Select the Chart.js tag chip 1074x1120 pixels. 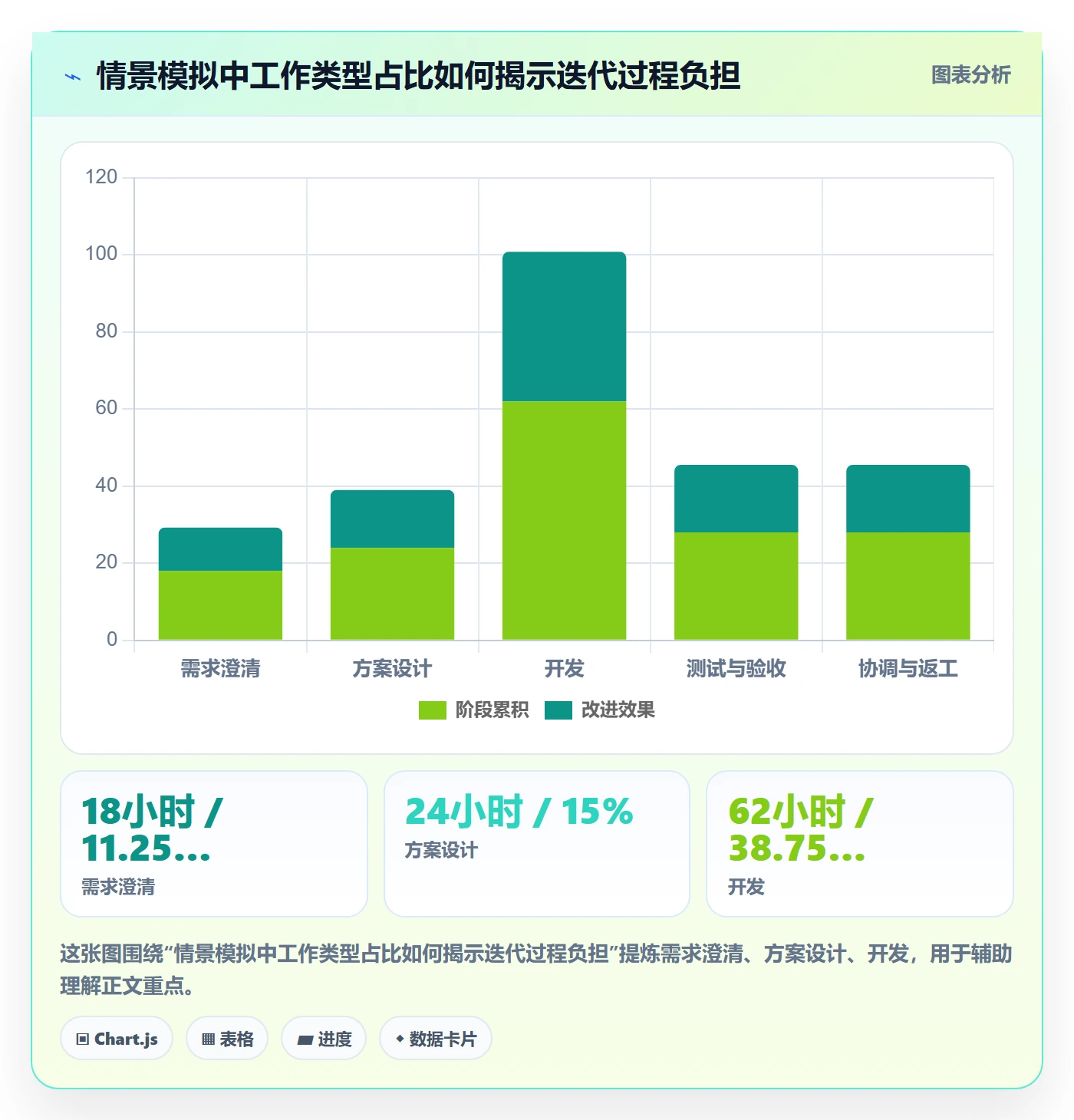click(117, 1039)
